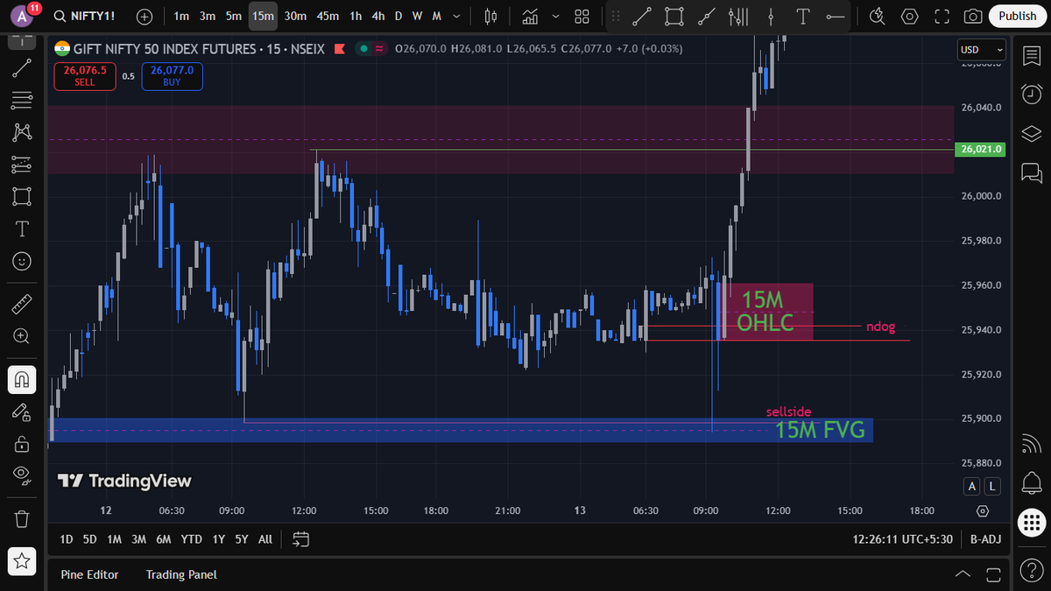Toggle log scale L button
This screenshot has width=1051, height=591.
pyautogui.click(x=992, y=487)
